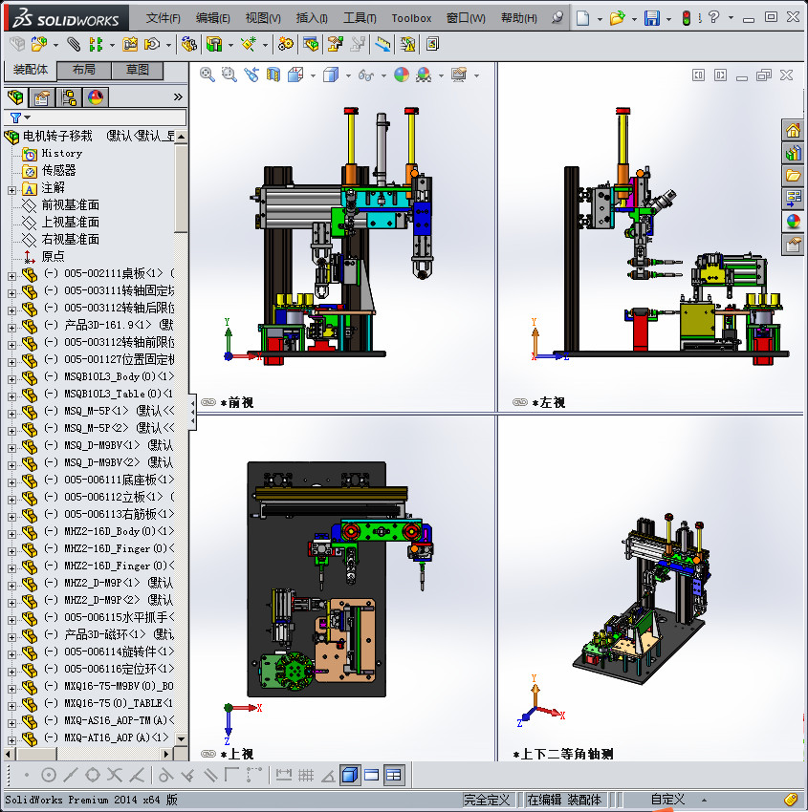Screen dimensions: 808x812
Task: Switch to the 草图 tab
Action: [138, 70]
